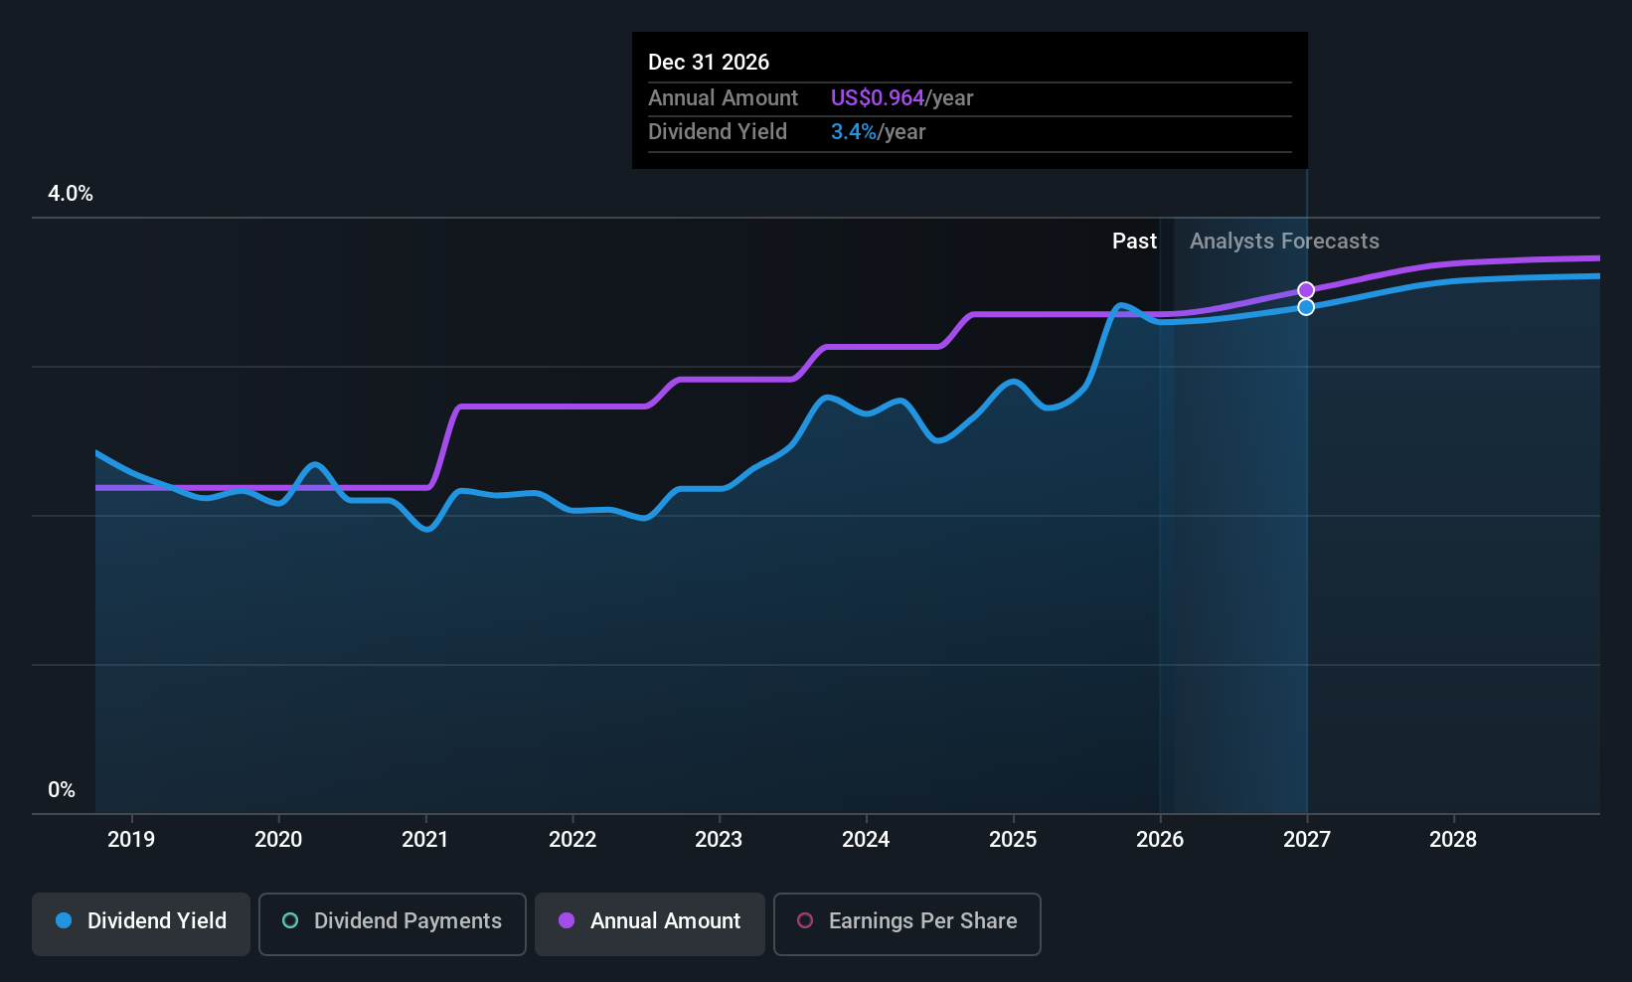This screenshot has height=982, width=1632.
Task: Toggle the Earnings Per Share series
Action: click(x=906, y=924)
